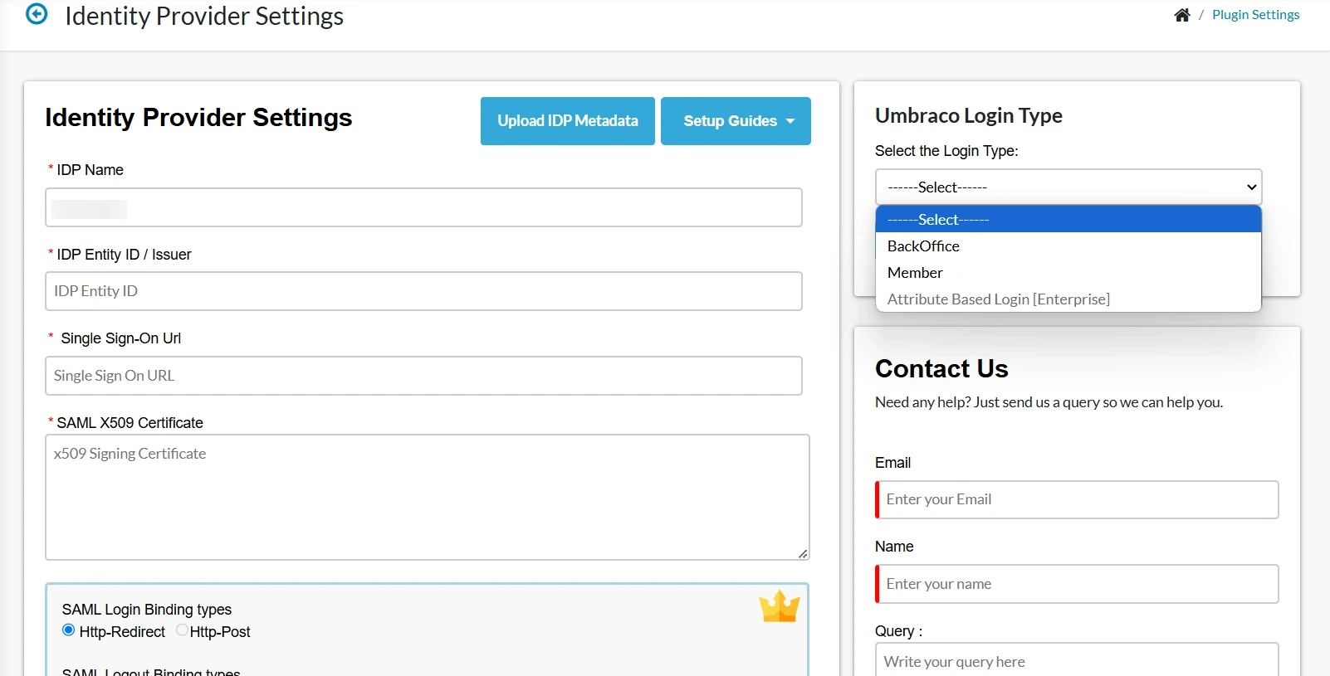Choose Member login type option
Viewport: 1330px width, 676px height.
point(1068,273)
